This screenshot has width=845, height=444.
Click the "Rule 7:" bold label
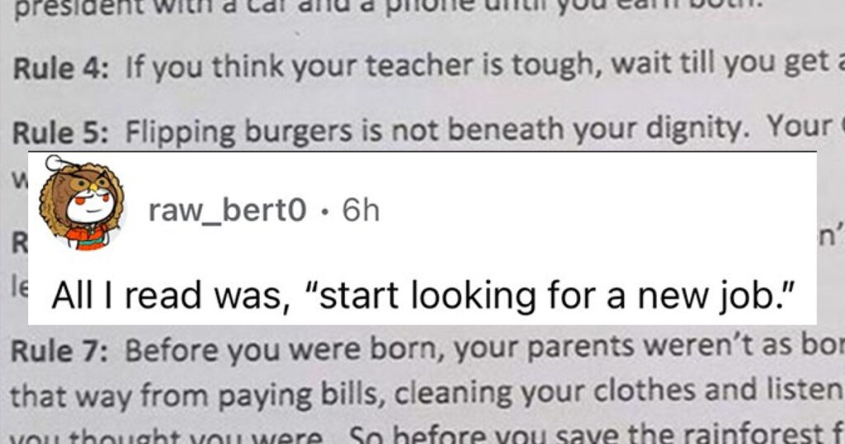59,352
